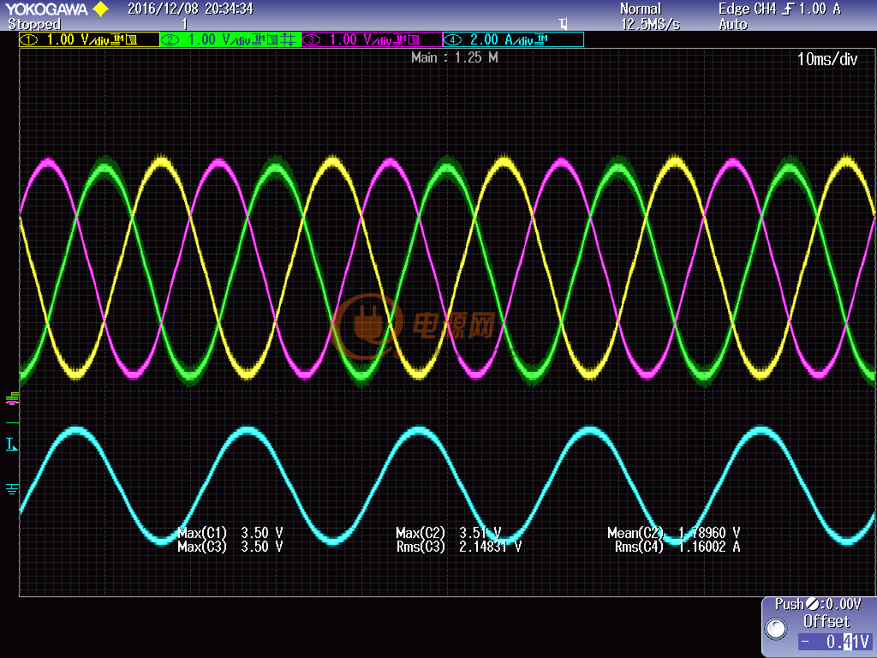
Task: Click the Max(C3) 3.50 V measurement
Action: tap(230, 546)
